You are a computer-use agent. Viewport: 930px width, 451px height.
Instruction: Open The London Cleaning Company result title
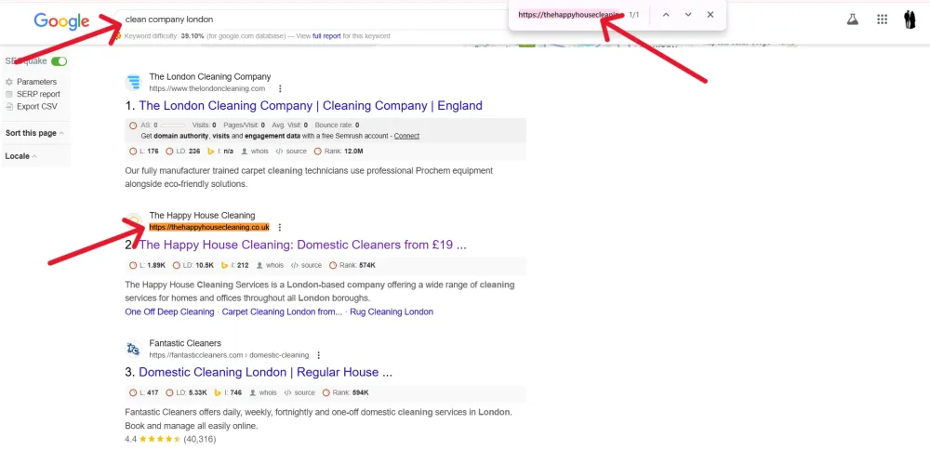pyautogui.click(x=311, y=106)
